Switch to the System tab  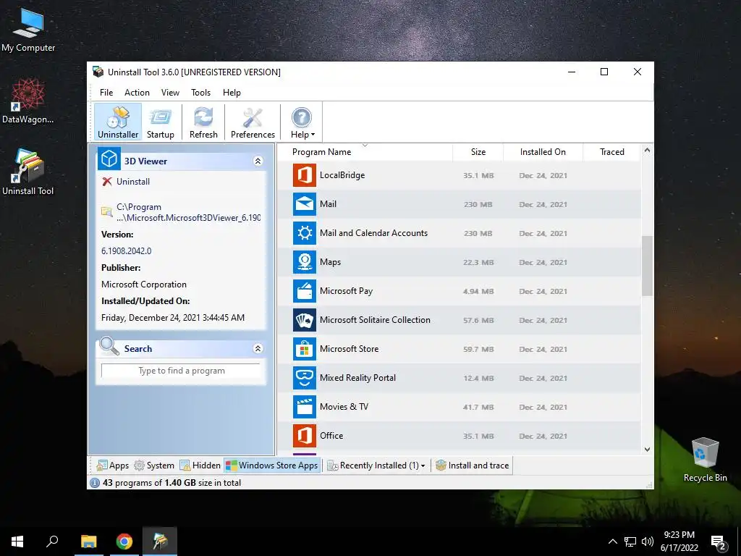pyautogui.click(x=155, y=466)
